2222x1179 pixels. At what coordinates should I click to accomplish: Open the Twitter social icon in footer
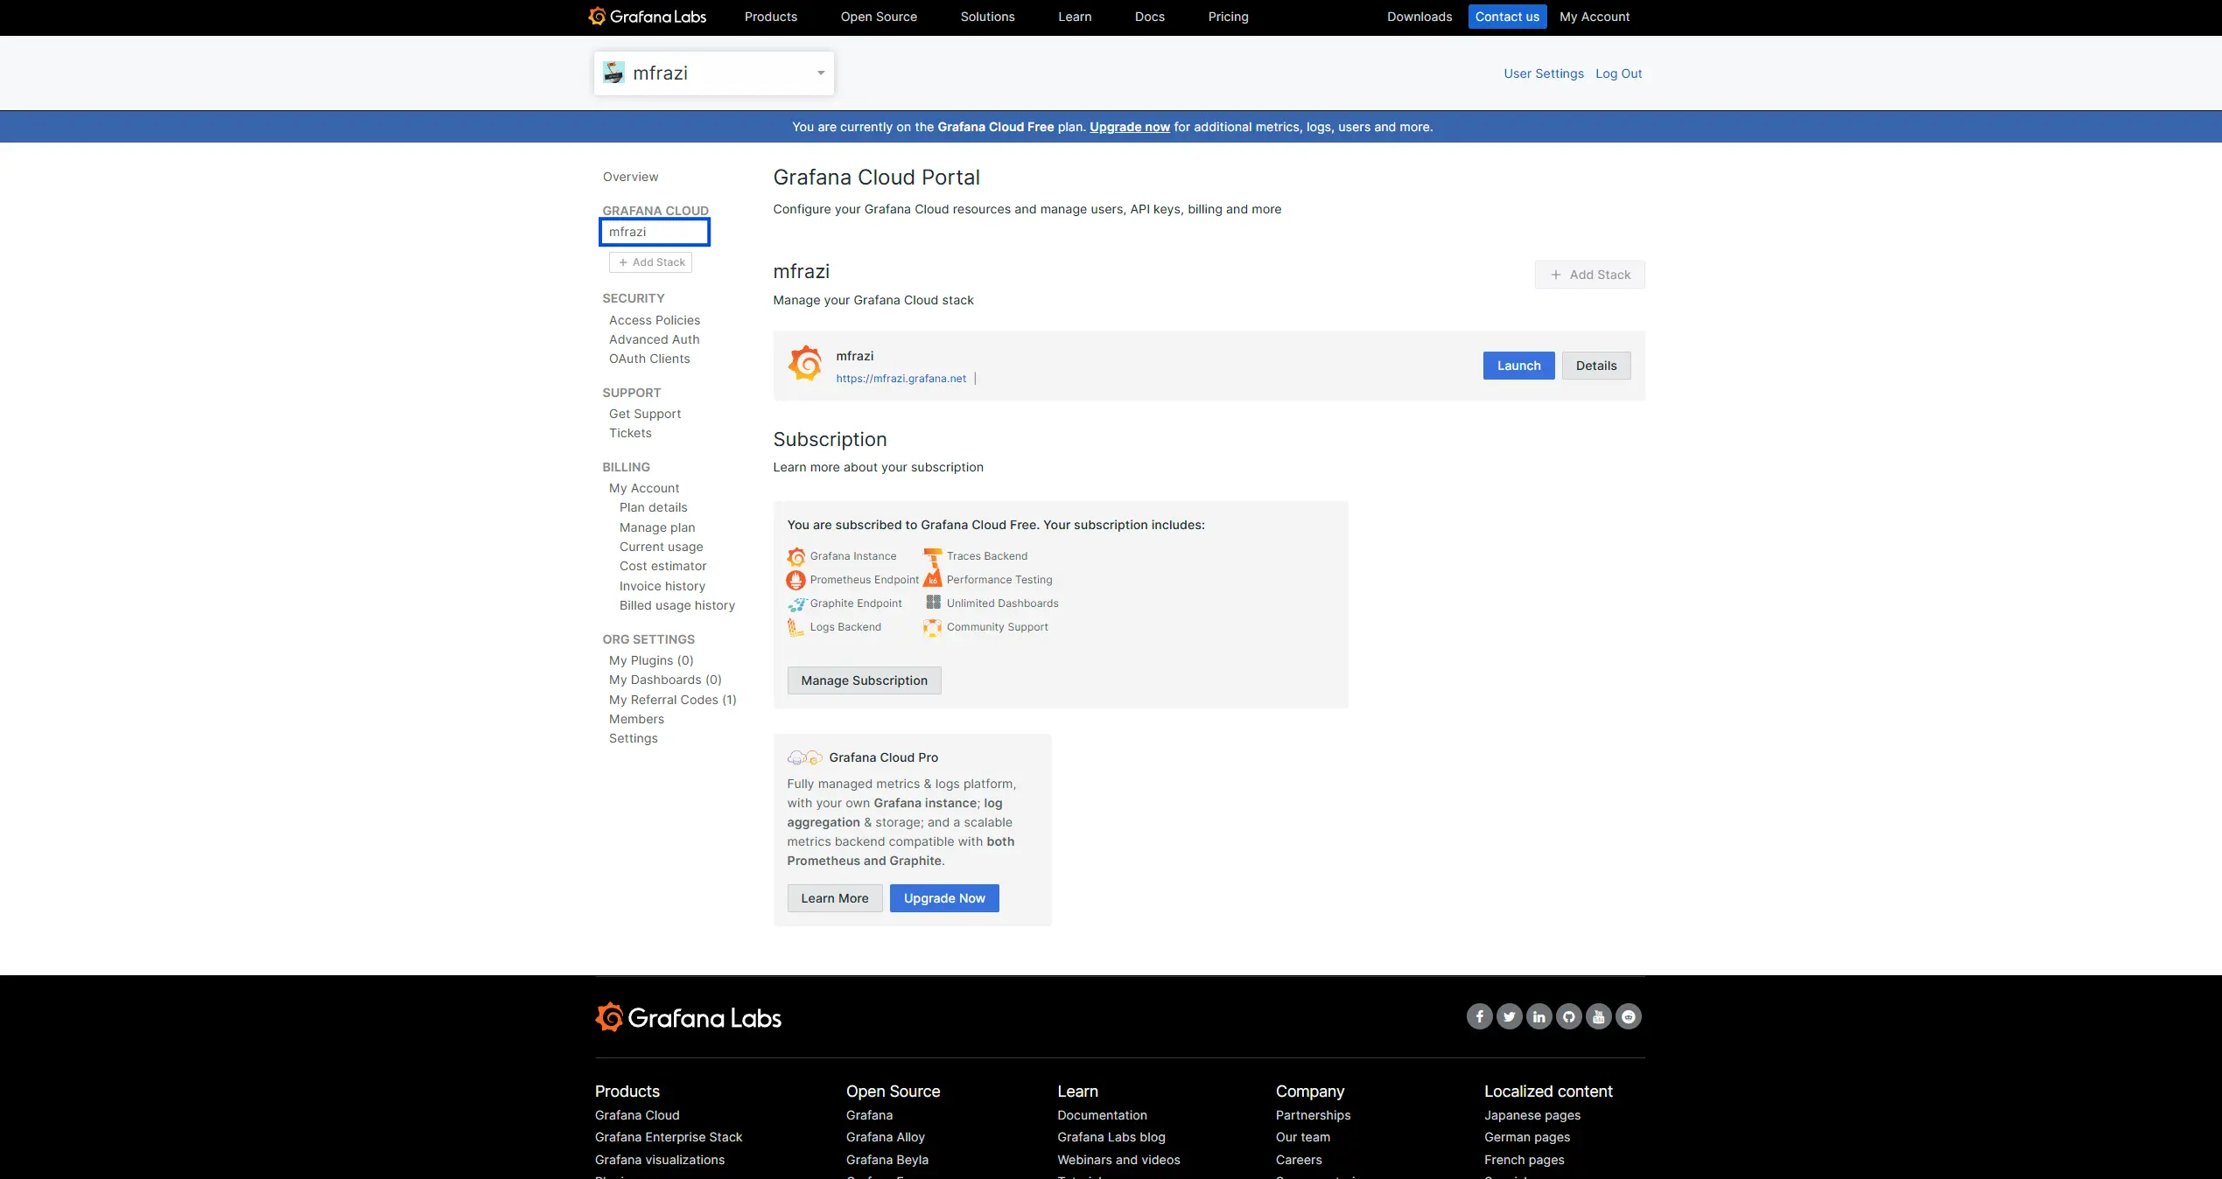tap(1509, 1016)
